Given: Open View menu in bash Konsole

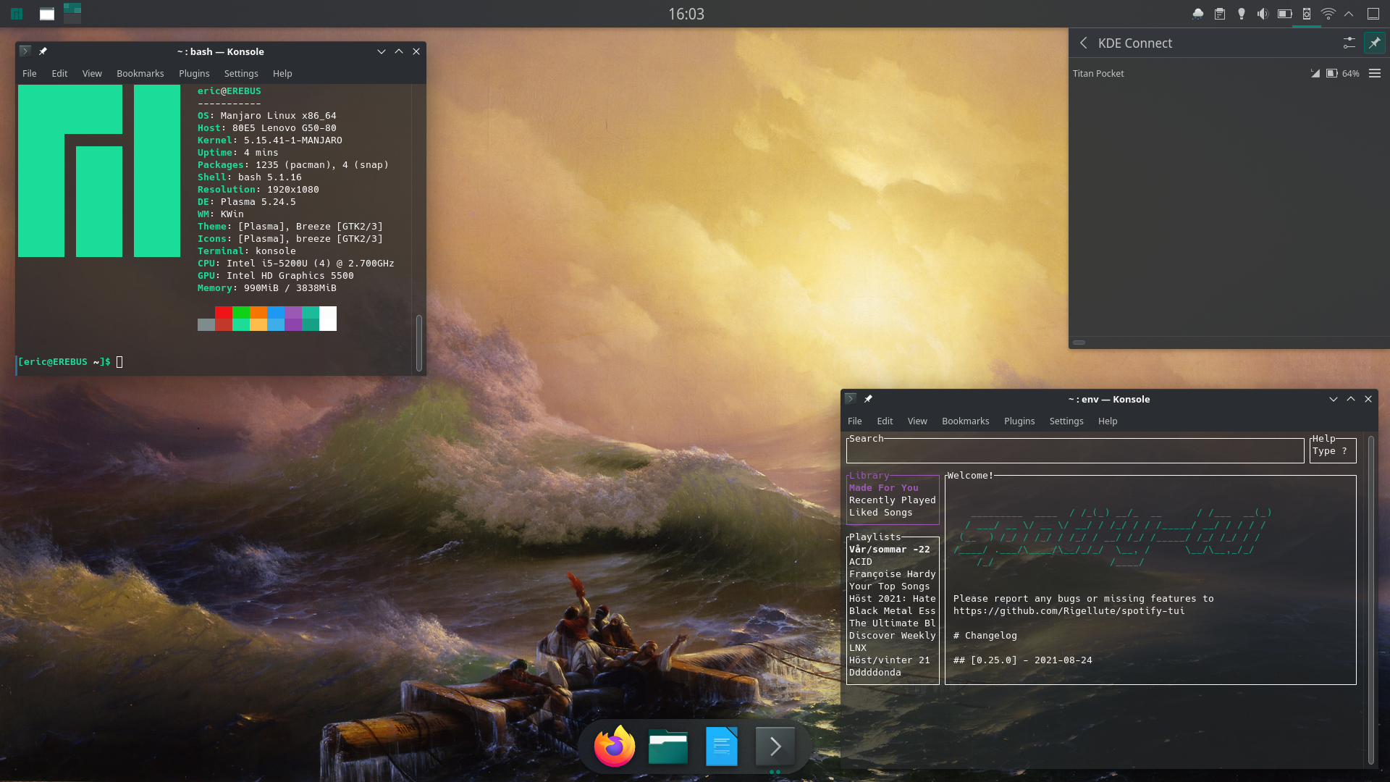Looking at the screenshot, I should pos(92,74).
